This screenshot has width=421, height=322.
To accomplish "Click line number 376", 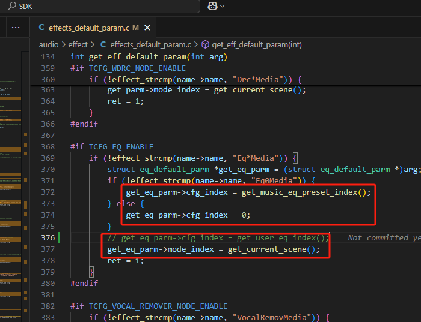I will (48, 238).
